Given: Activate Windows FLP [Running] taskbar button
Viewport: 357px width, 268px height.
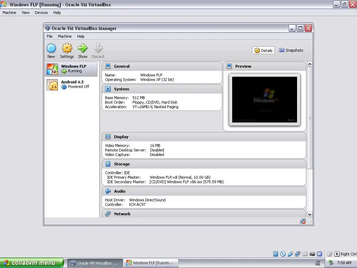Looking at the screenshot, I should [151, 263].
